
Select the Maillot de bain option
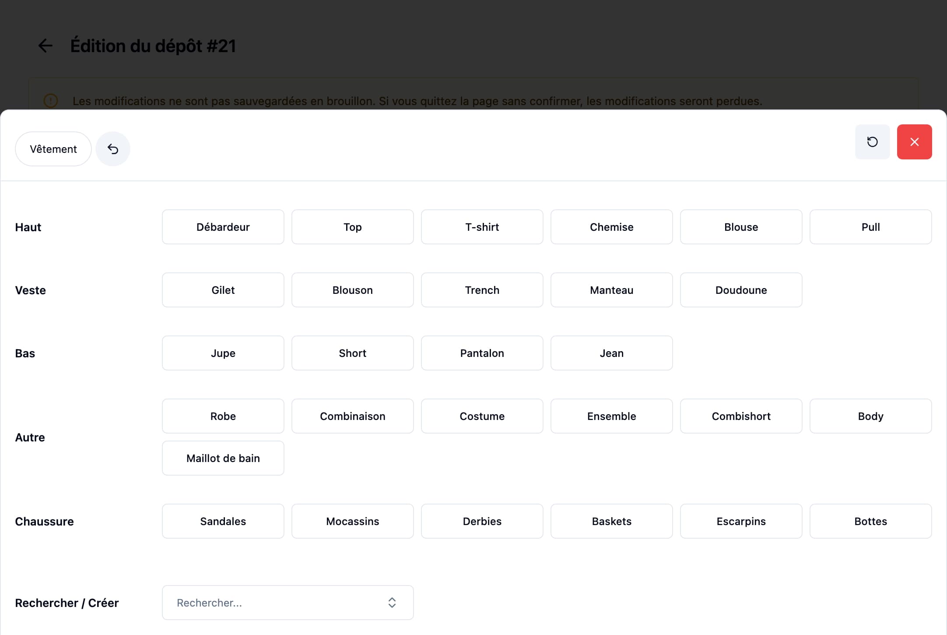click(x=223, y=458)
